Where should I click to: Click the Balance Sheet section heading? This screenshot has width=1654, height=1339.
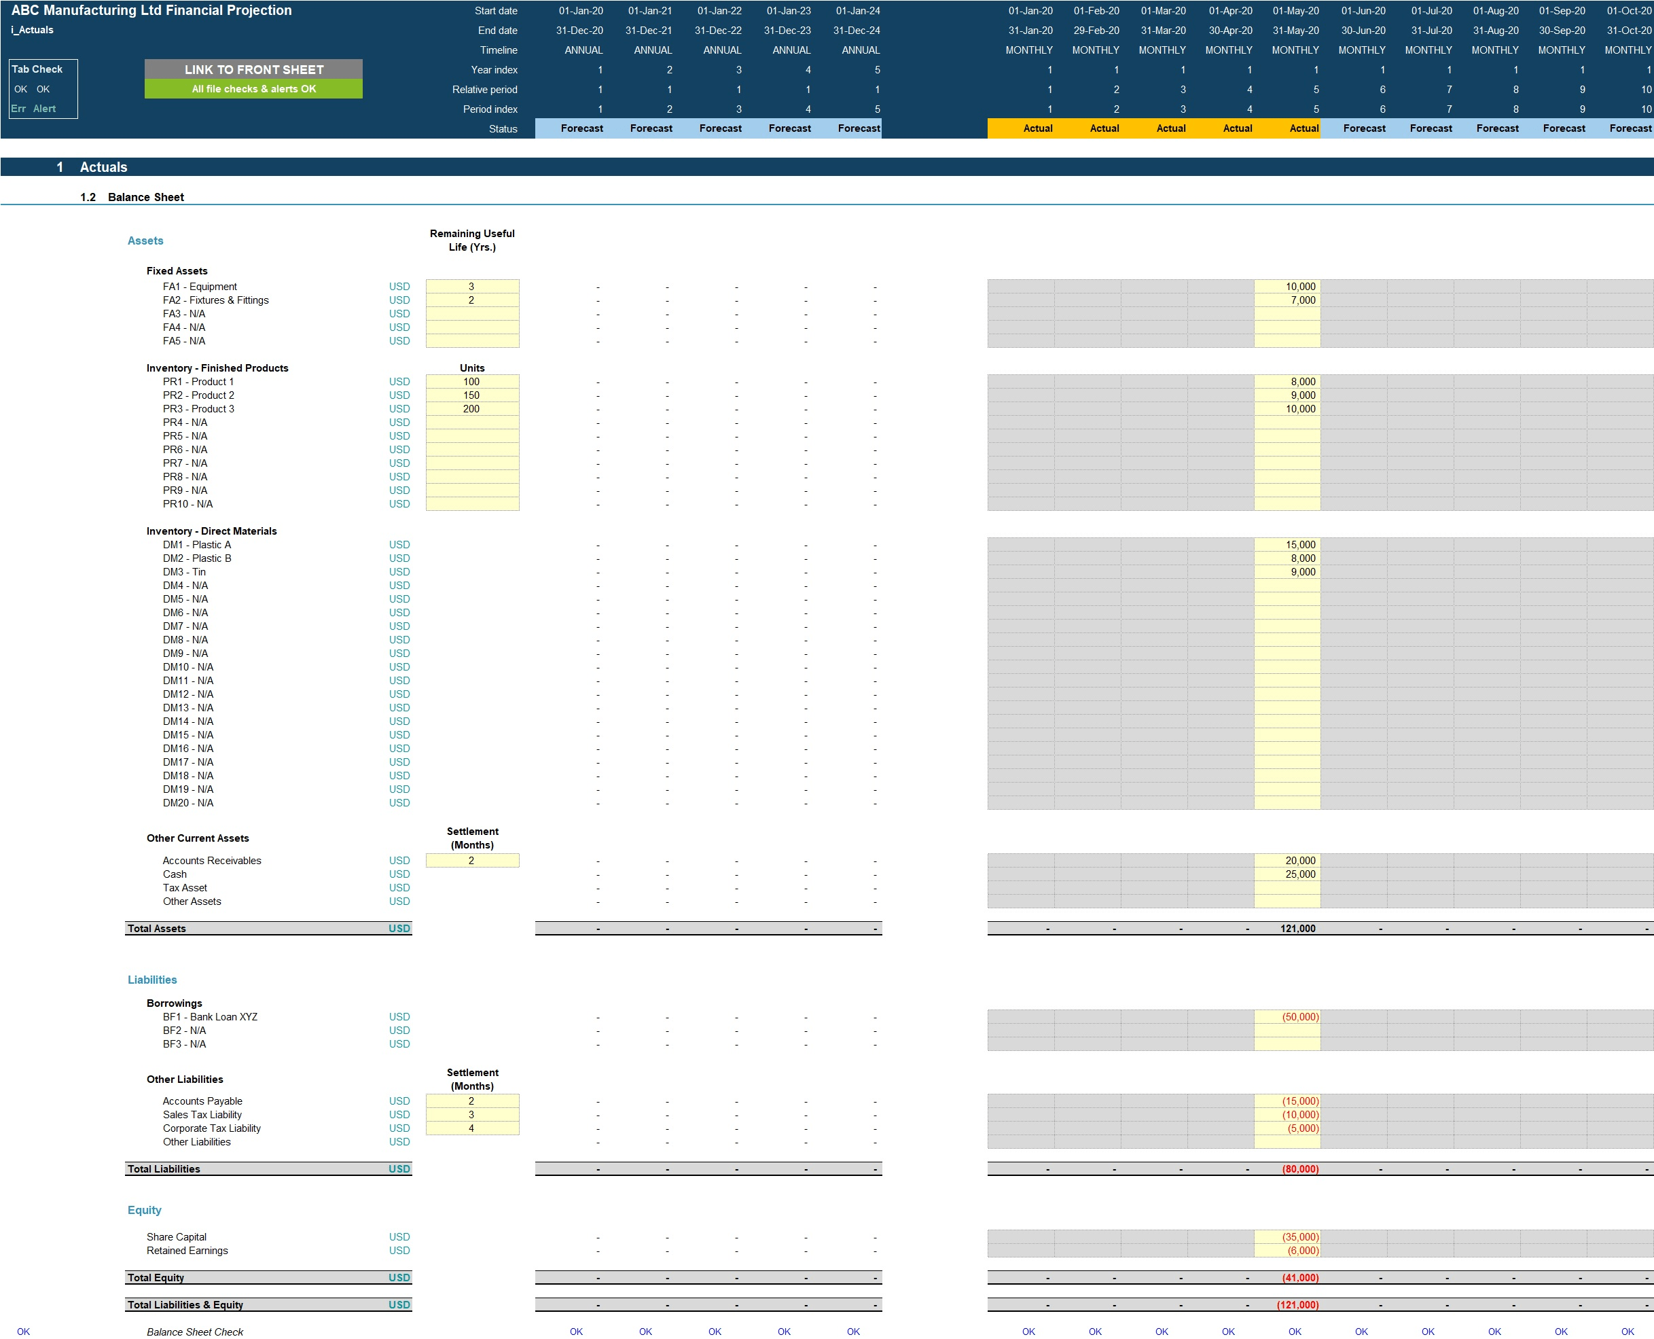click(144, 197)
